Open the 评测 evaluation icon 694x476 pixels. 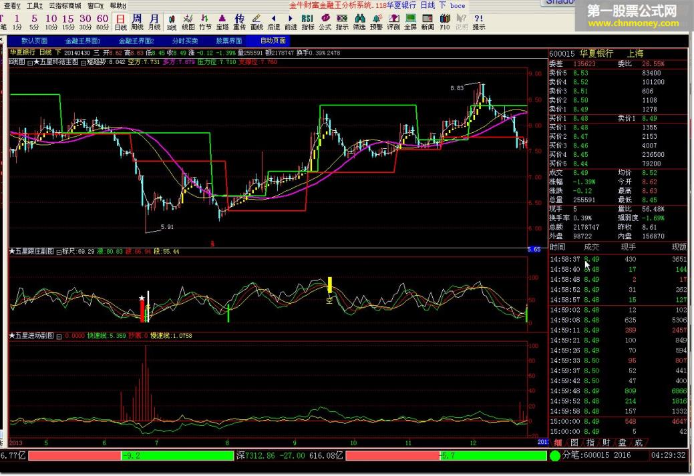point(393,22)
